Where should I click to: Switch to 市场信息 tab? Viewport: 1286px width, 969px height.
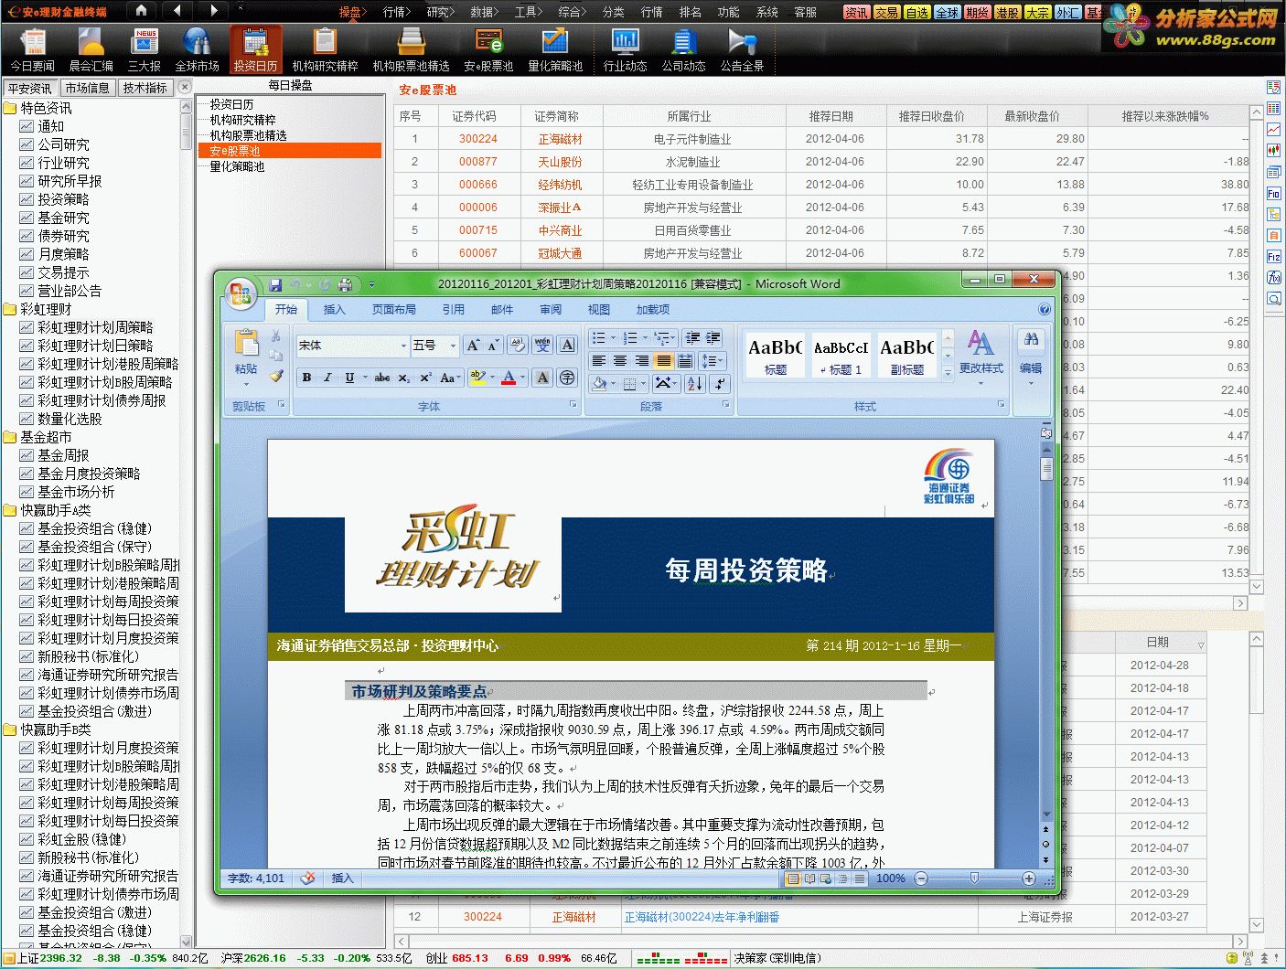[88, 88]
